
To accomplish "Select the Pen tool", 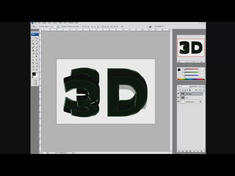I will (33, 60).
